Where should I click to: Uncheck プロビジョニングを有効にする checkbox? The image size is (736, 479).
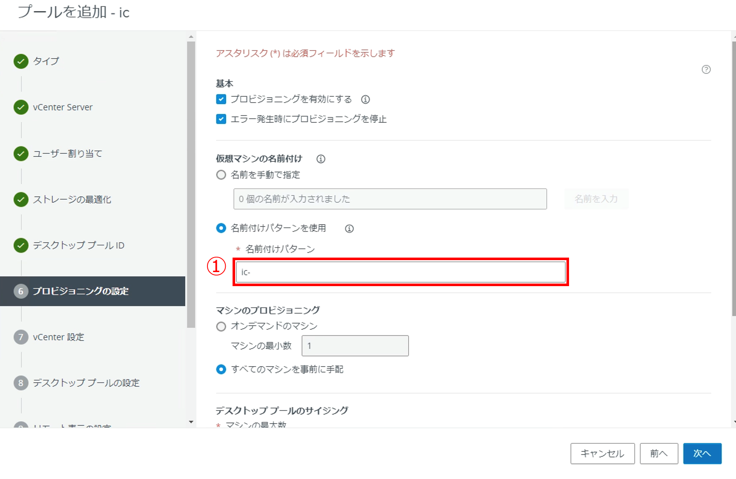tap(221, 99)
